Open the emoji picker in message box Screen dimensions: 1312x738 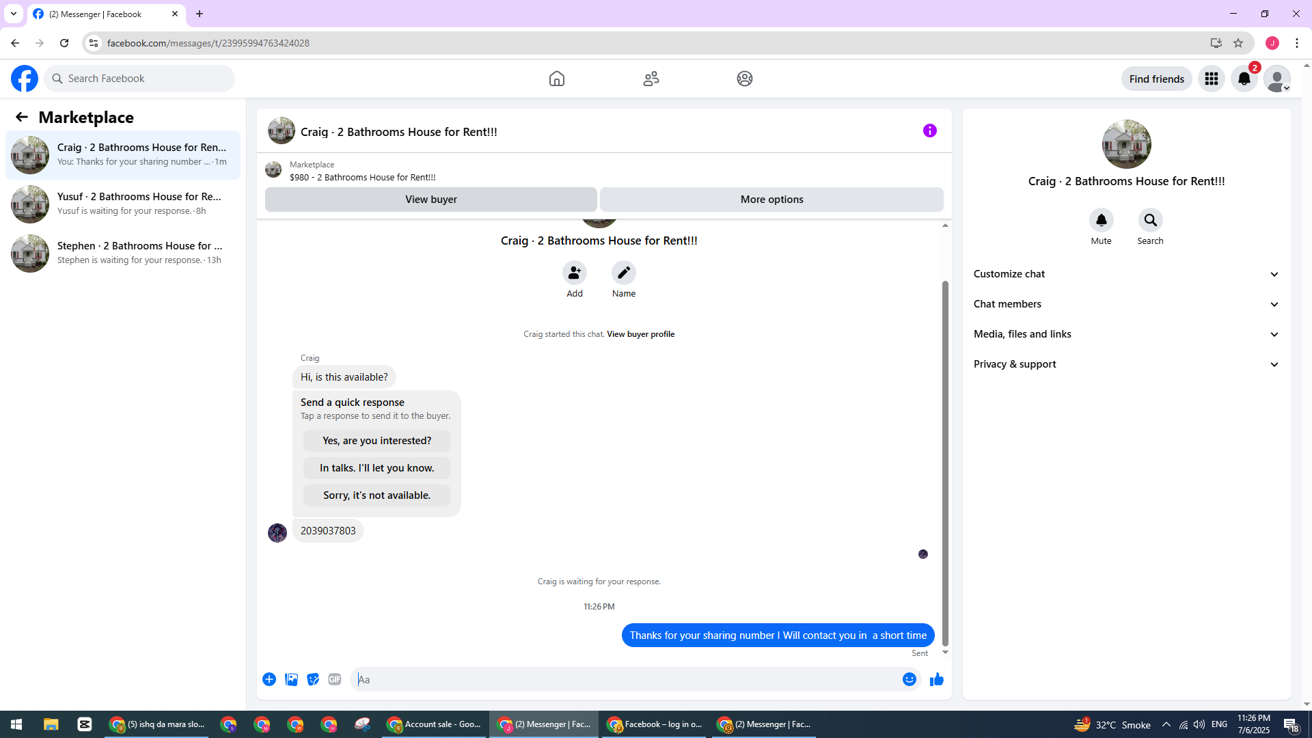coord(909,679)
